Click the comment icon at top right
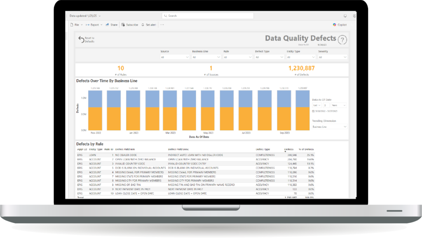Screen dimensions: 422x238 (345, 16)
